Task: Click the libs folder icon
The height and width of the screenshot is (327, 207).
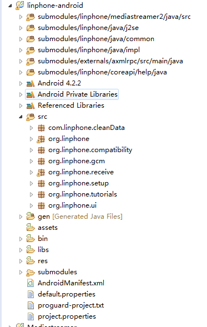Action: (x=31, y=250)
